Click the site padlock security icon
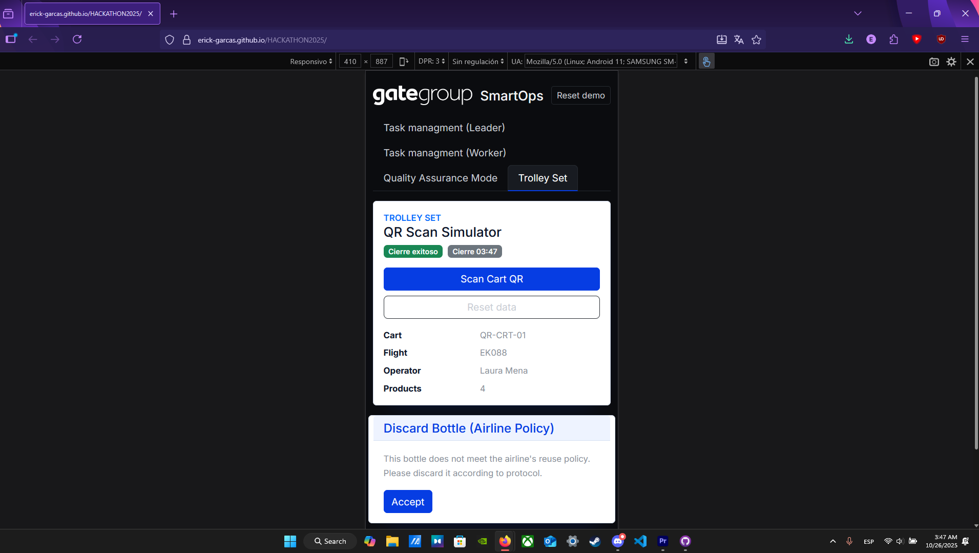979x553 pixels. (187, 39)
